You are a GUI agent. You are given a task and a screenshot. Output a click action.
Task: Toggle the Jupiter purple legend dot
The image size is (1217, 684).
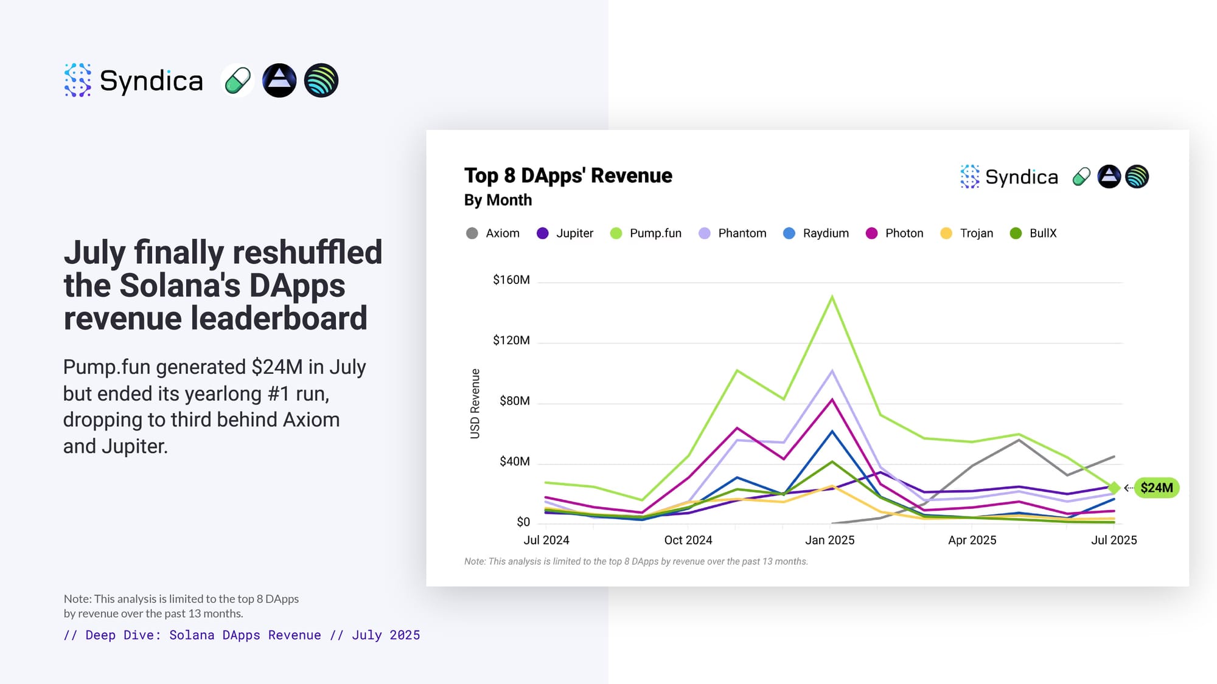542,233
